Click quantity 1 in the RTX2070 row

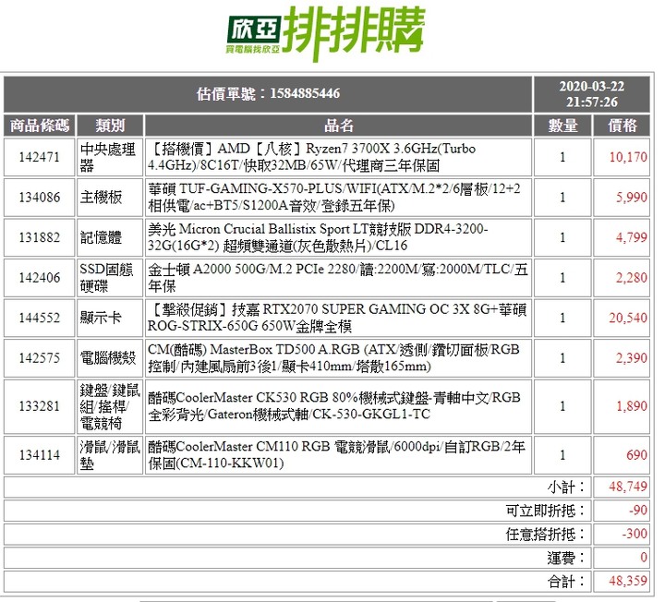point(562,318)
